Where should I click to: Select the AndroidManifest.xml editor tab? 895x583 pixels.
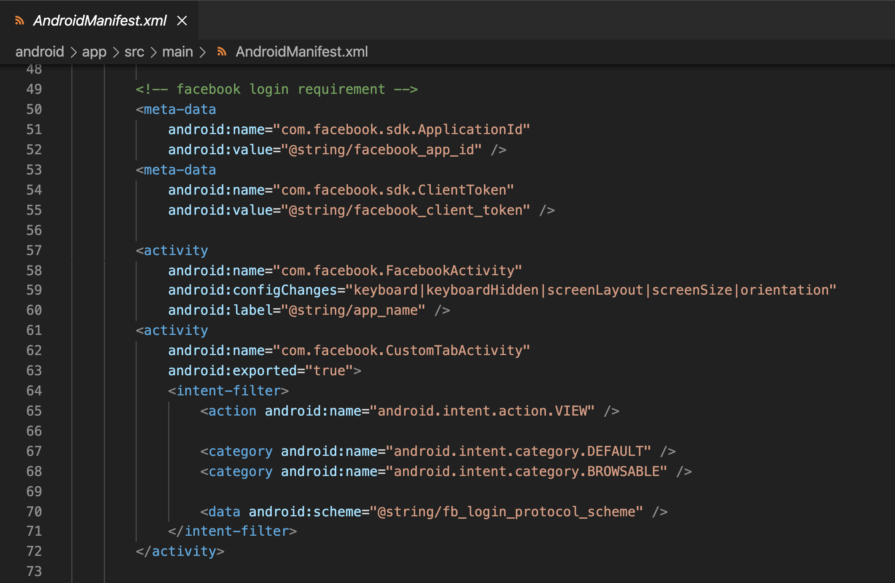100,21
